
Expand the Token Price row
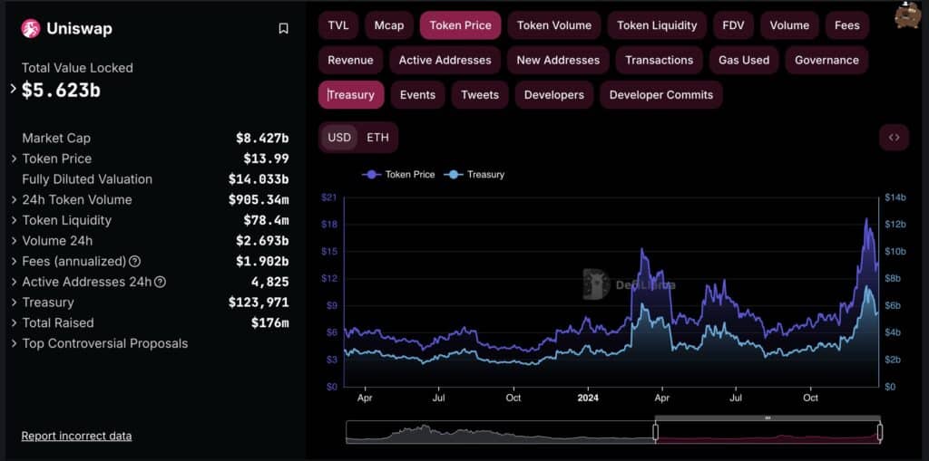point(14,158)
